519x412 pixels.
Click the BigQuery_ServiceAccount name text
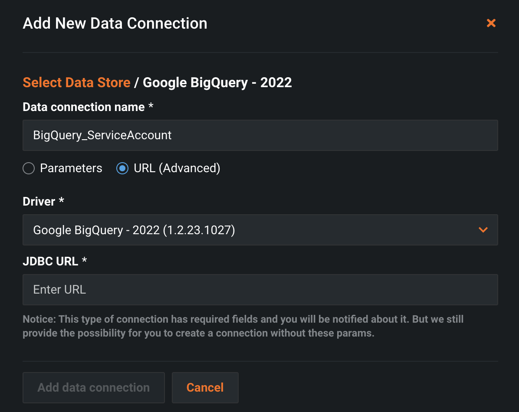[x=102, y=135]
